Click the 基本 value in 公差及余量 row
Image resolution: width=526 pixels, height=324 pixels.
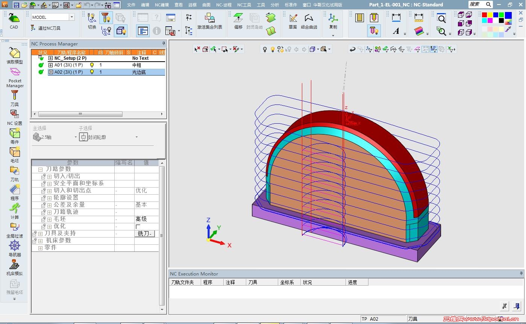tap(141, 205)
